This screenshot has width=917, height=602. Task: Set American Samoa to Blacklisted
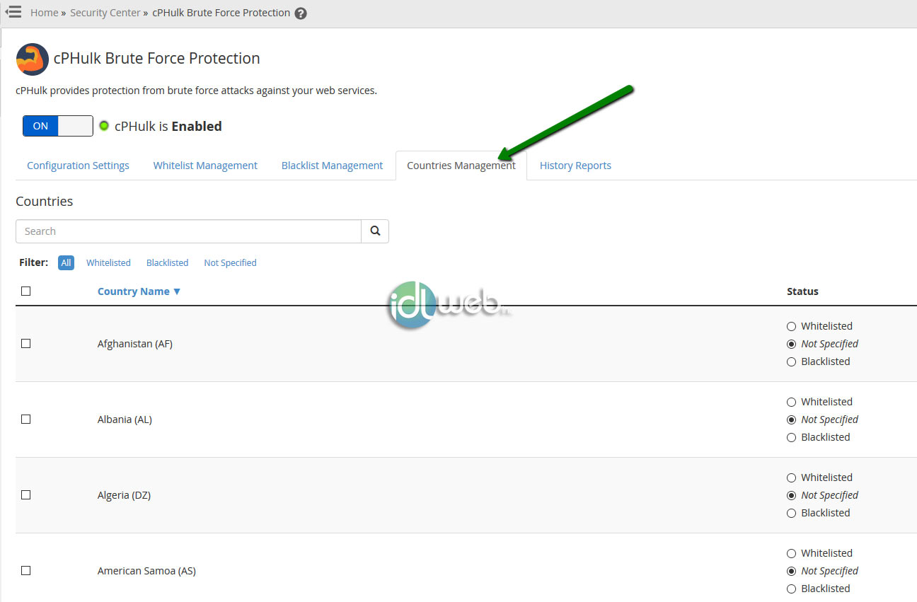coord(791,589)
